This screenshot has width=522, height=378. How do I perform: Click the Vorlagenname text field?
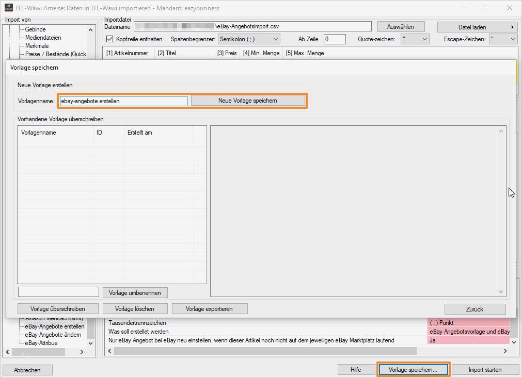(123, 101)
